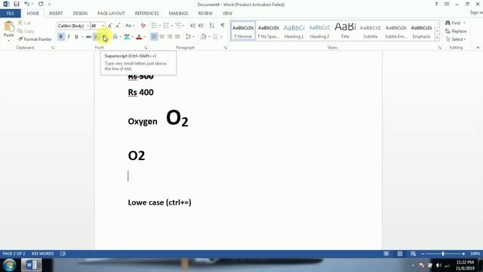
Task: Increase paragraph indent
Action: click(201, 26)
